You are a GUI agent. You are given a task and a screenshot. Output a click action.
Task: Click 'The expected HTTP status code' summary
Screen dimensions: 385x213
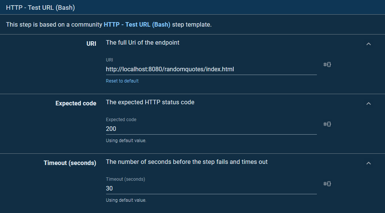[x=150, y=102]
